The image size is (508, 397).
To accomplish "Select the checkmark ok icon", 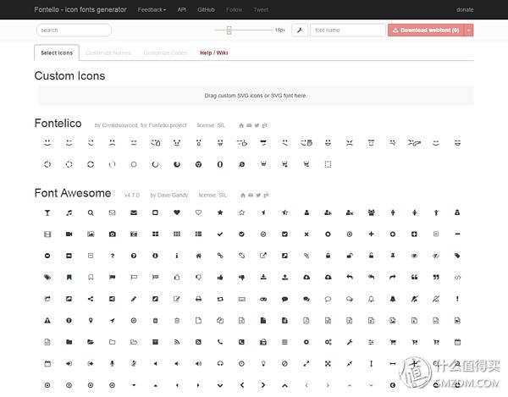I will click(x=220, y=234).
